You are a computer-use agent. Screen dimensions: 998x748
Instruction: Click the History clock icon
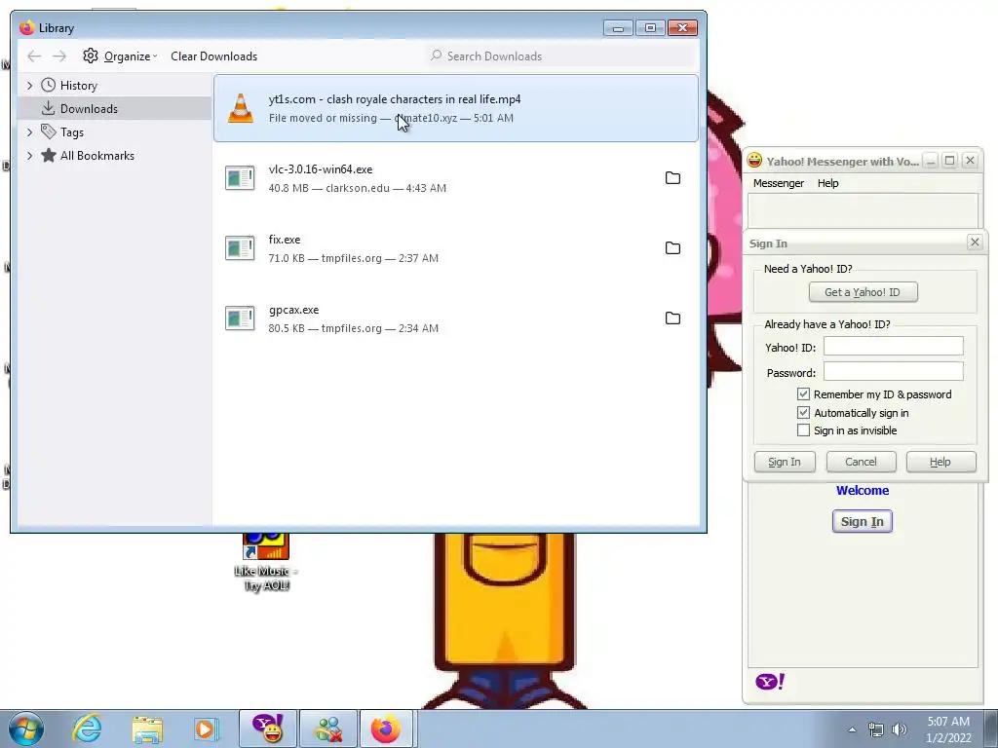pyautogui.click(x=48, y=85)
